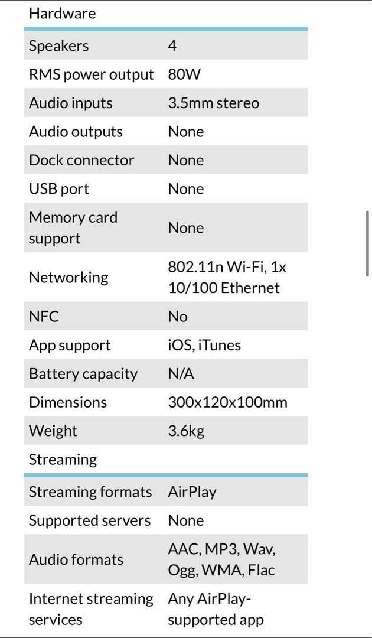Click the Supported servers label

[90, 520]
